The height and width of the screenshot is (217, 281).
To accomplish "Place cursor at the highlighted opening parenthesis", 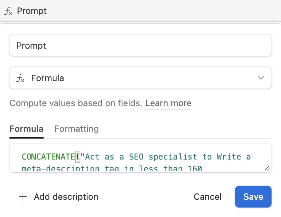I will click(x=77, y=157).
